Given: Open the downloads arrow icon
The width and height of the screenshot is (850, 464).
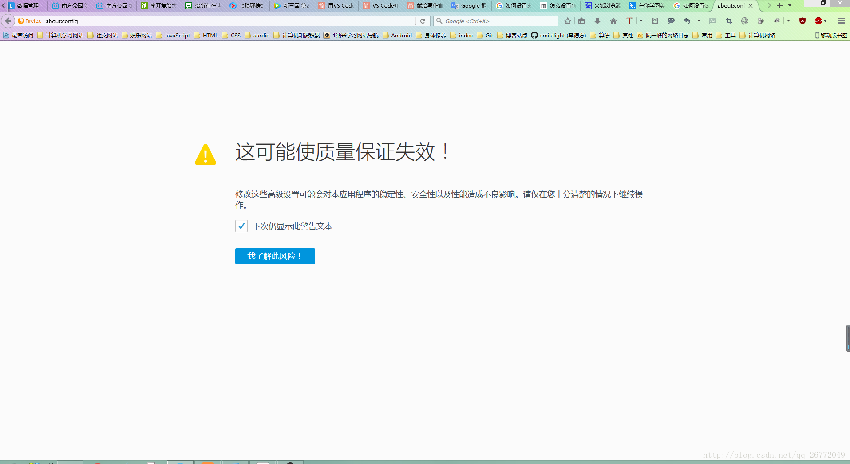Looking at the screenshot, I should point(597,21).
